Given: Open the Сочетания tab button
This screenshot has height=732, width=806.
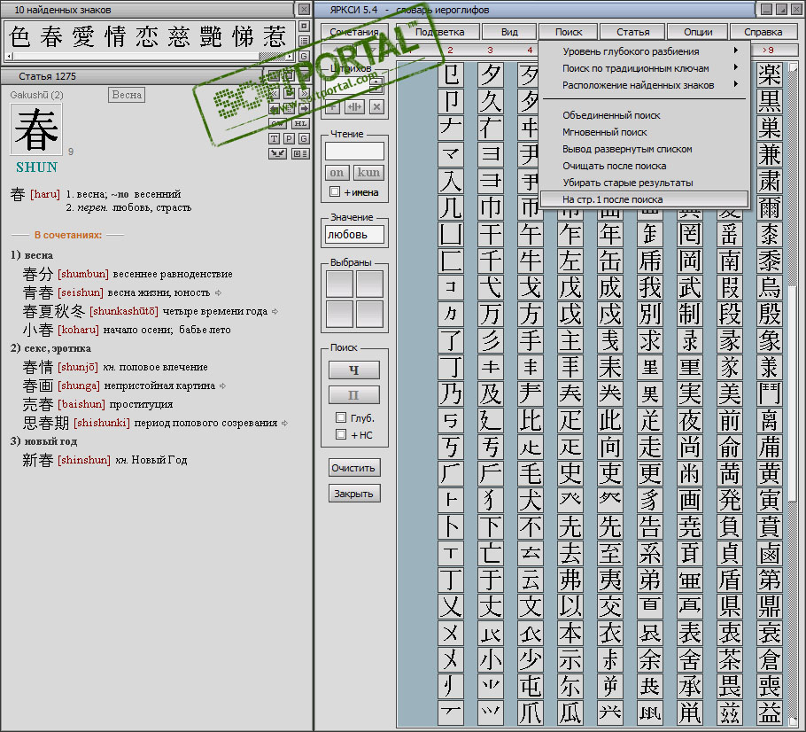Looking at the screenshot, I should 354,32.
